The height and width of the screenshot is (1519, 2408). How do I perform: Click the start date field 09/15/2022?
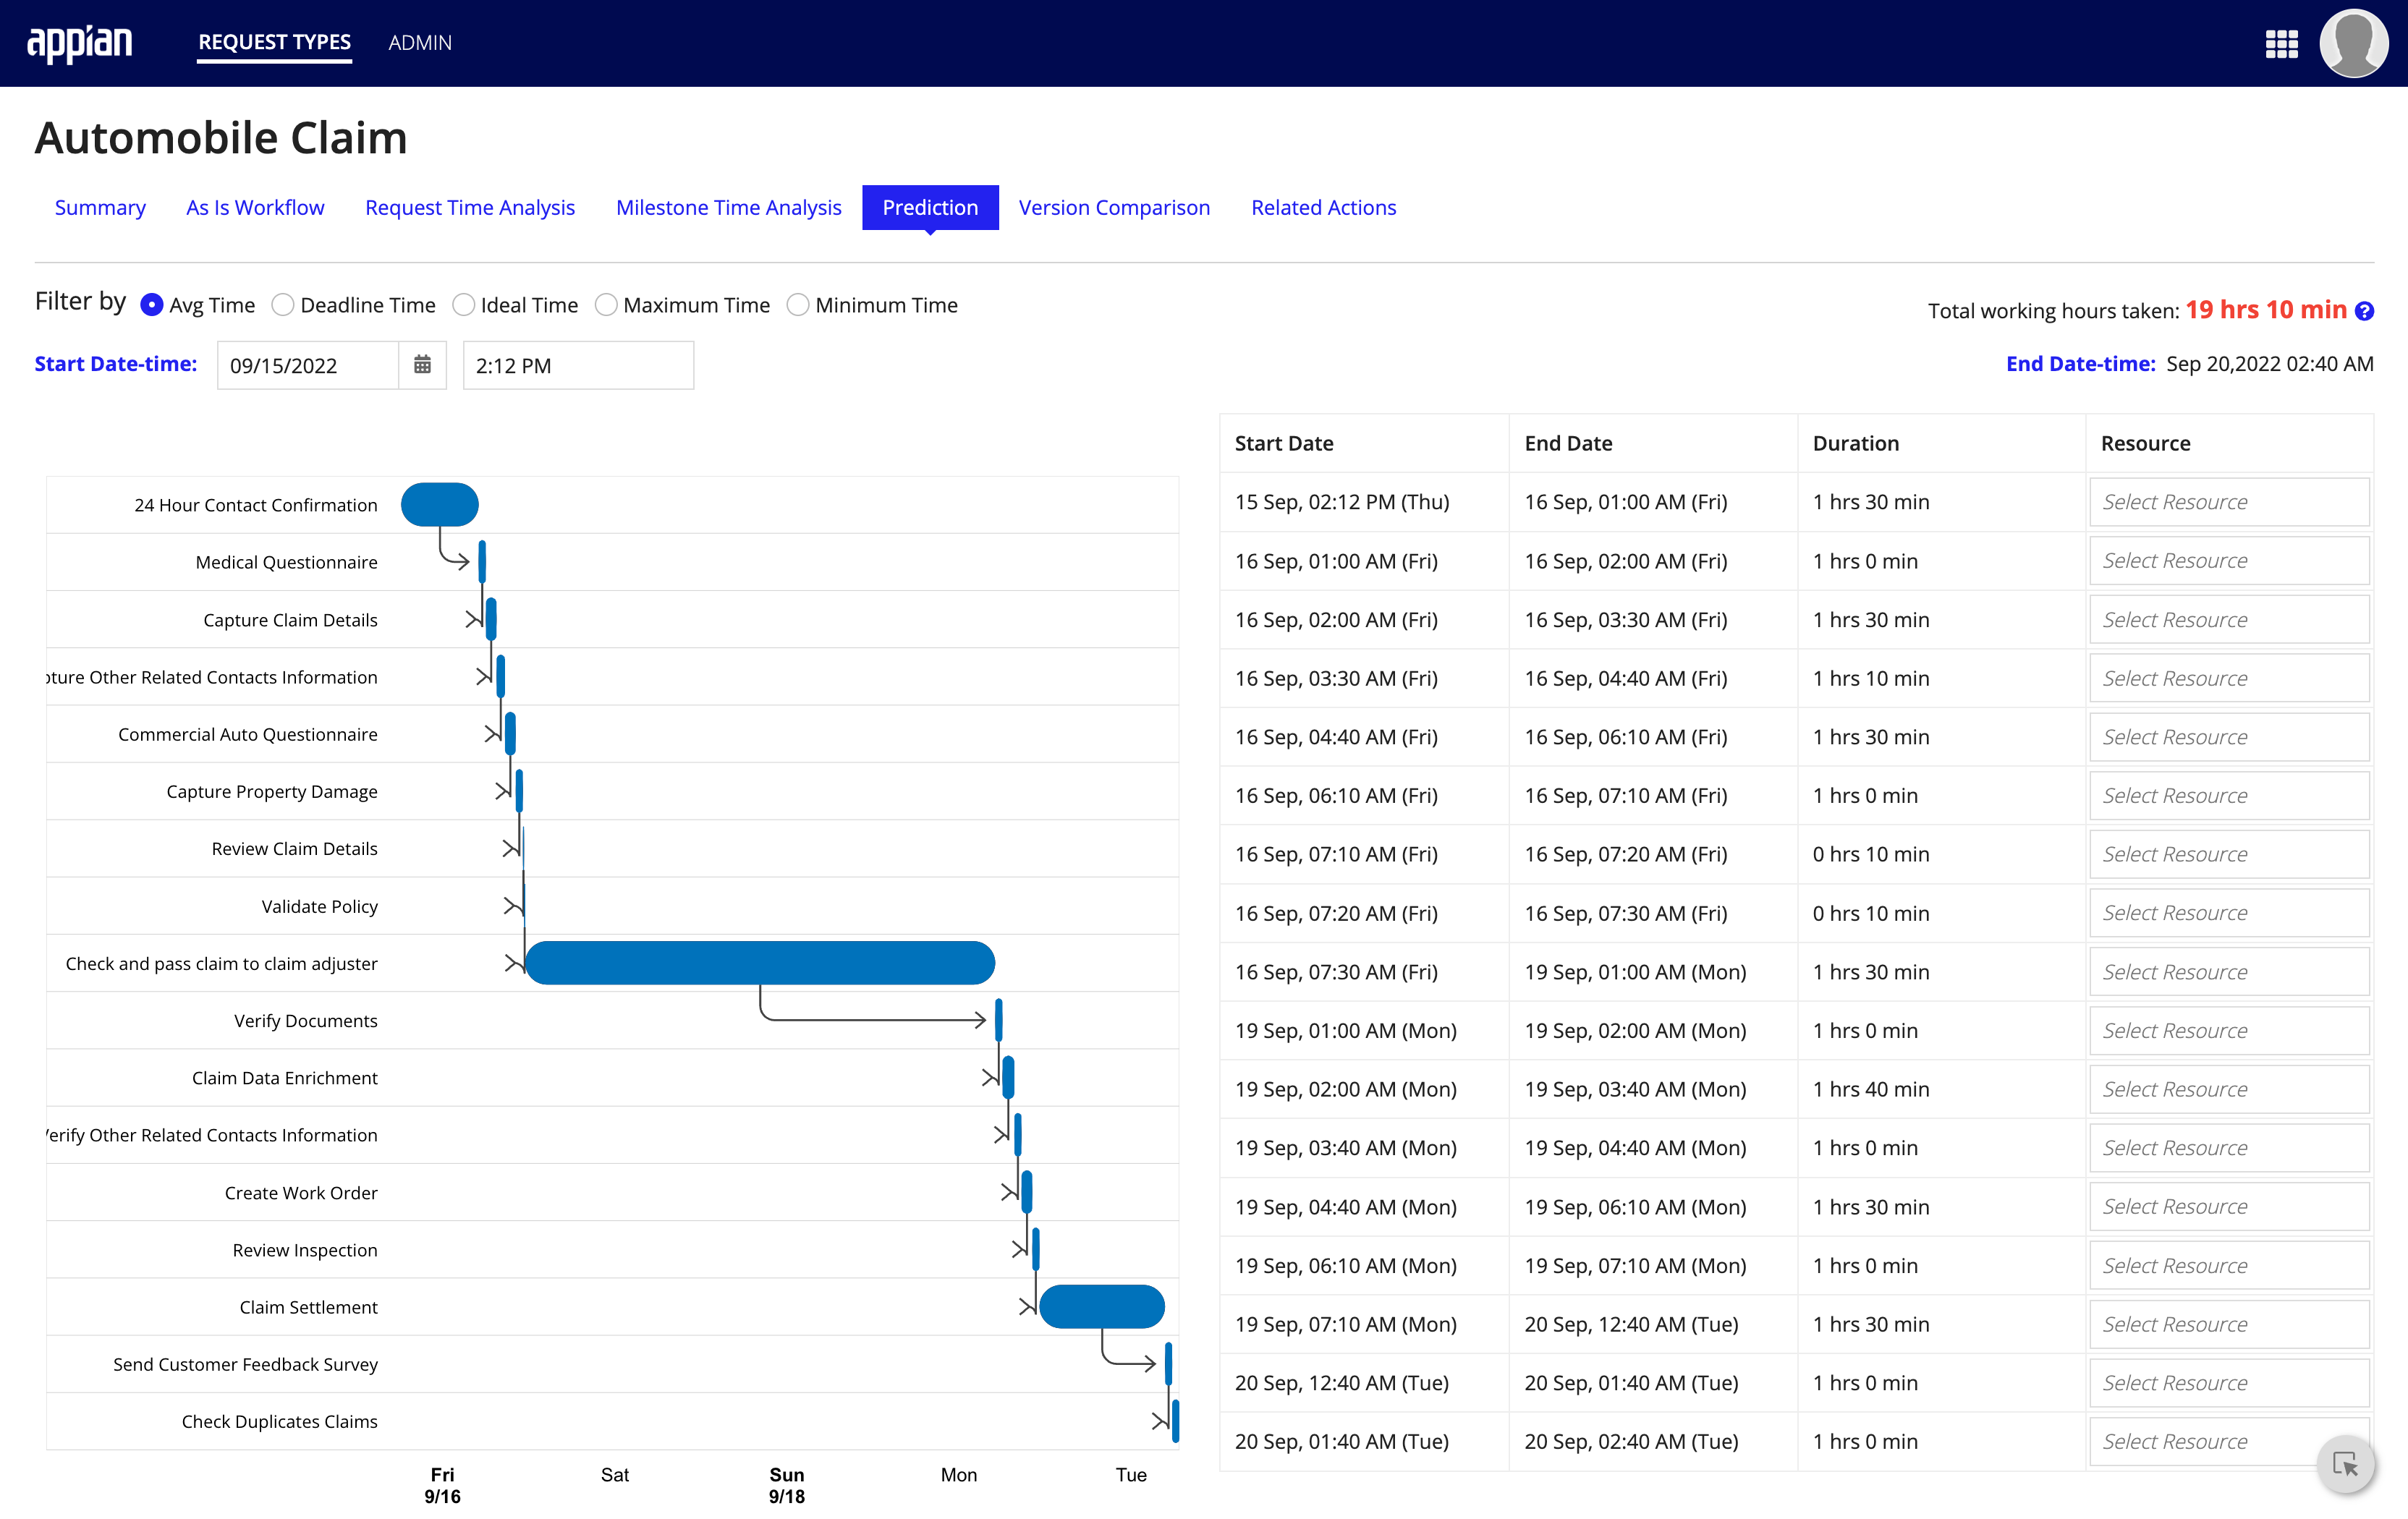(308, 365)
